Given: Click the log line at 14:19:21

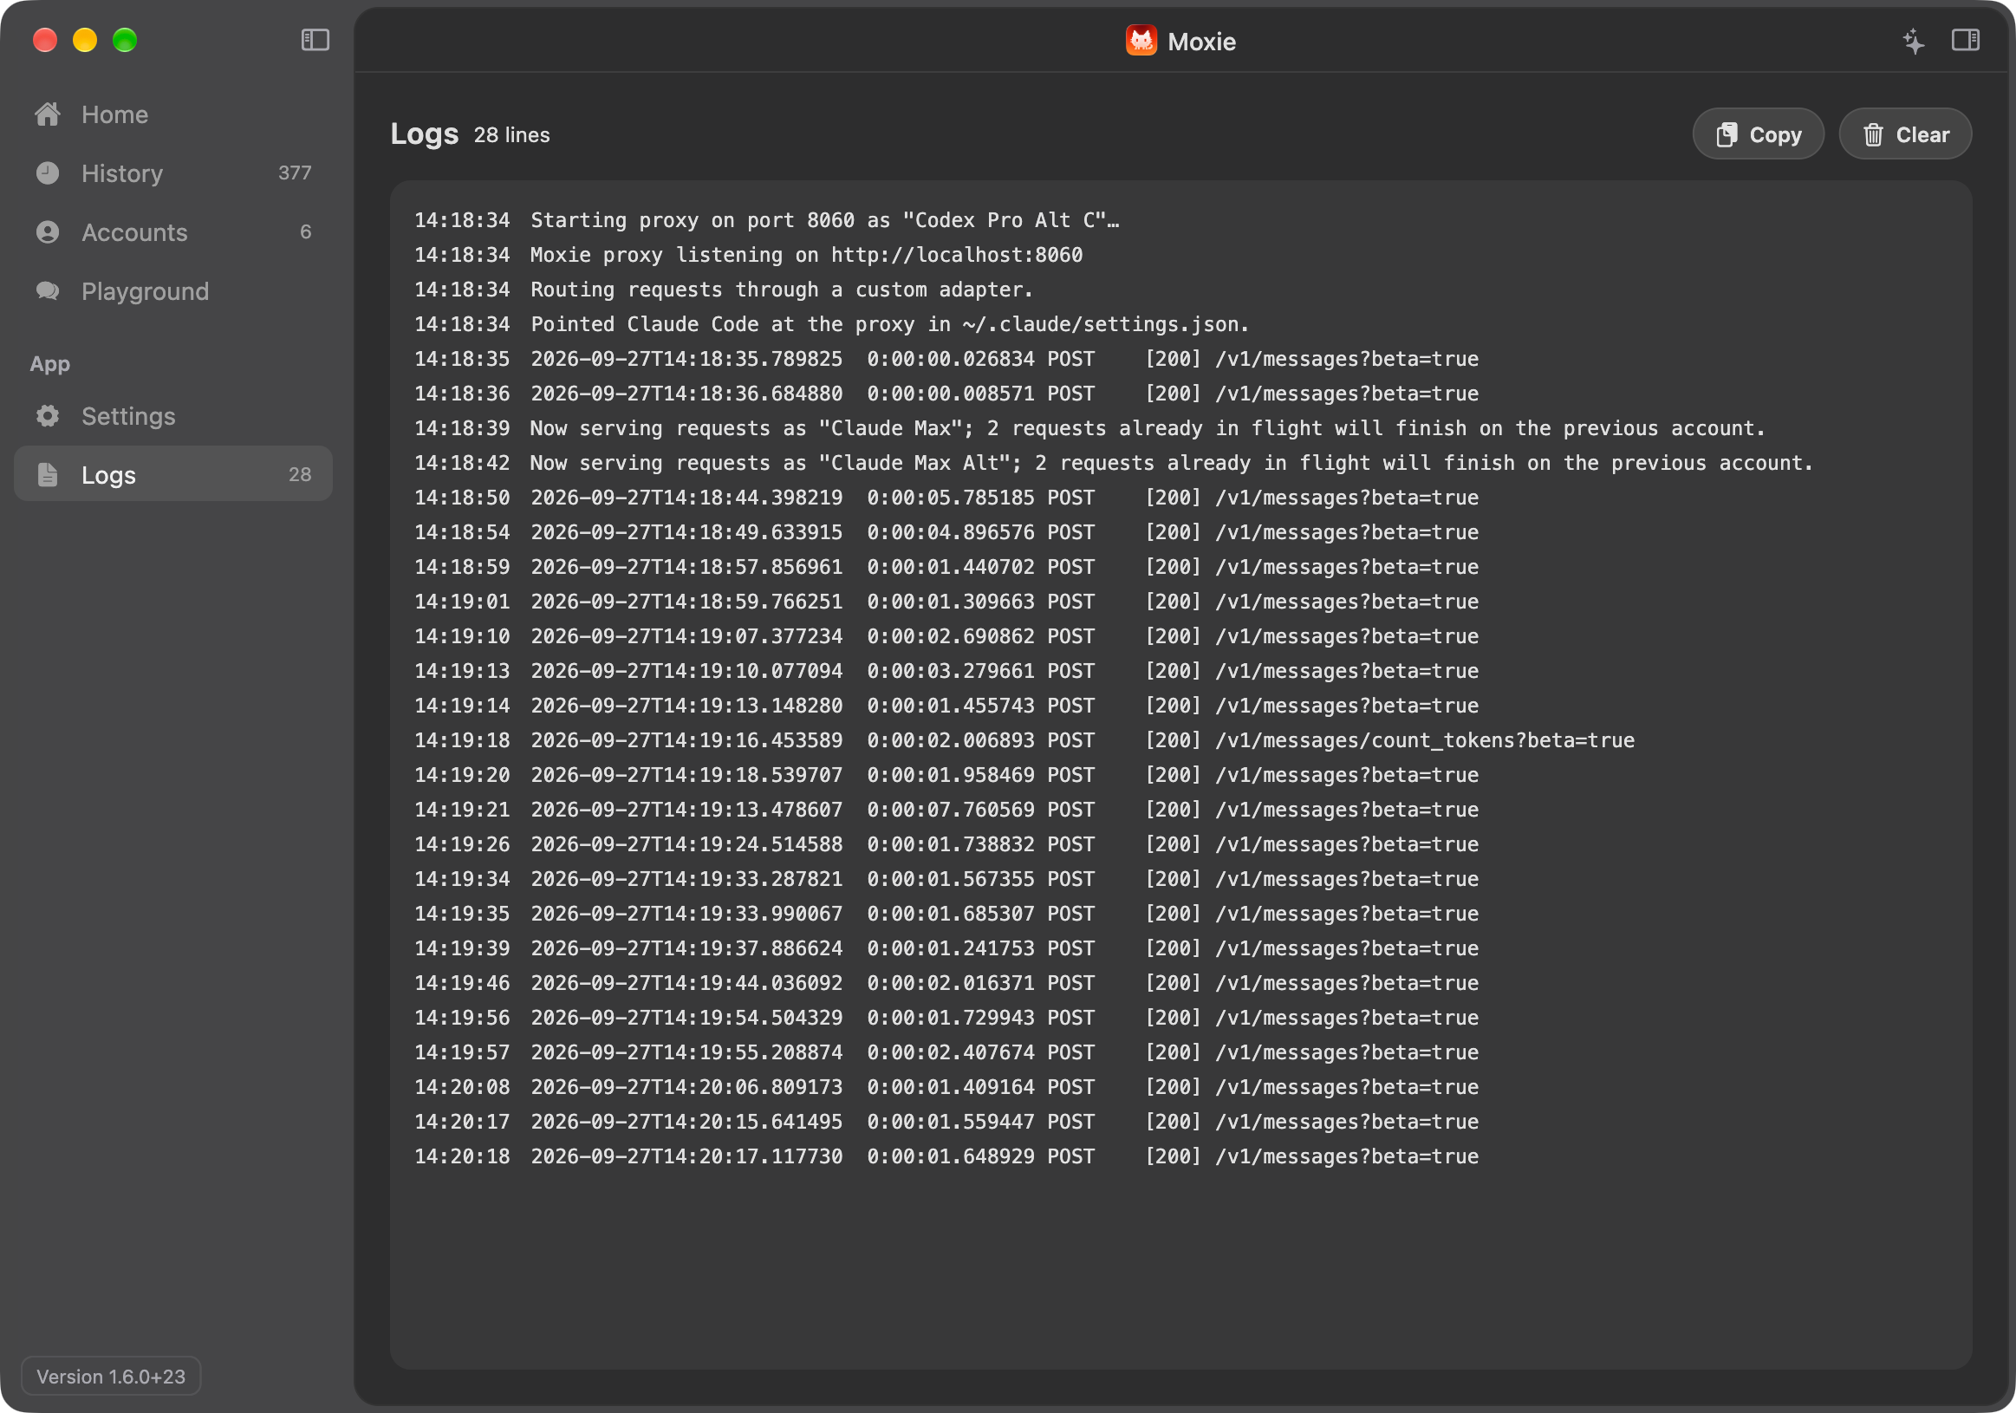Looking at the screenshot, I should 946,810.
